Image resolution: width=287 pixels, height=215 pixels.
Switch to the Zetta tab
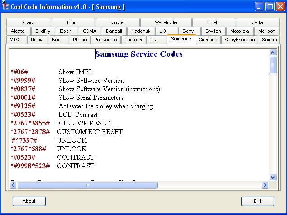click(258, 22)
